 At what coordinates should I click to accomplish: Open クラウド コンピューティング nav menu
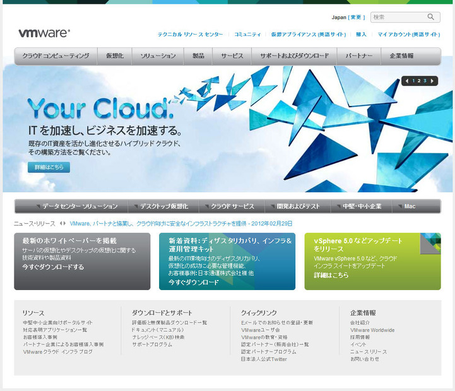click(56, 56)
